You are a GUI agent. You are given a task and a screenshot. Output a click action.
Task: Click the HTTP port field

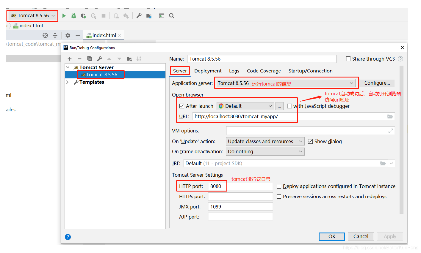[x=240, y=186]
